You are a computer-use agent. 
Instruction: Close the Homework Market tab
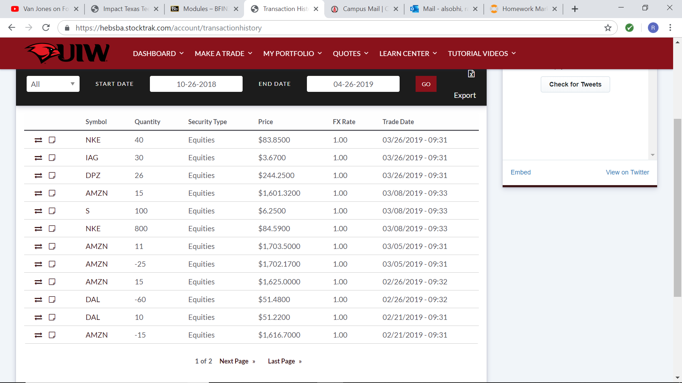tap(554, 9)
